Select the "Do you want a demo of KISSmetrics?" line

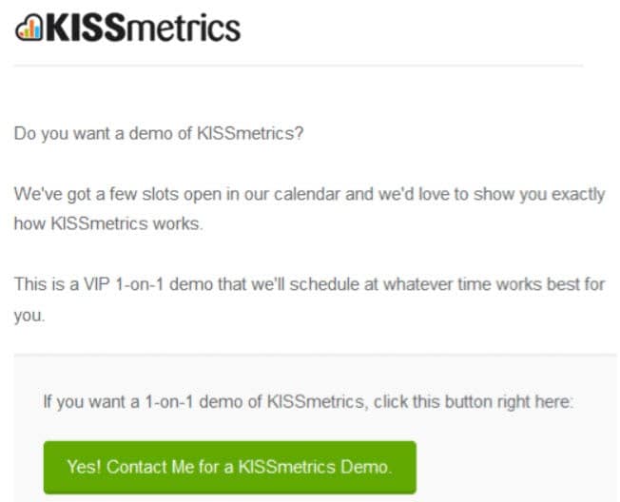click(159, 134)
